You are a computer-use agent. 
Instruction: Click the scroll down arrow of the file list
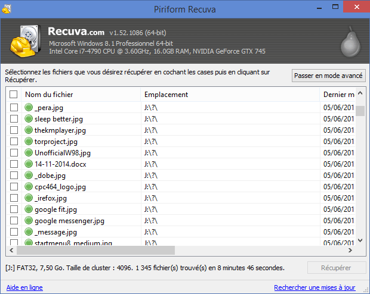coord(360,240)
